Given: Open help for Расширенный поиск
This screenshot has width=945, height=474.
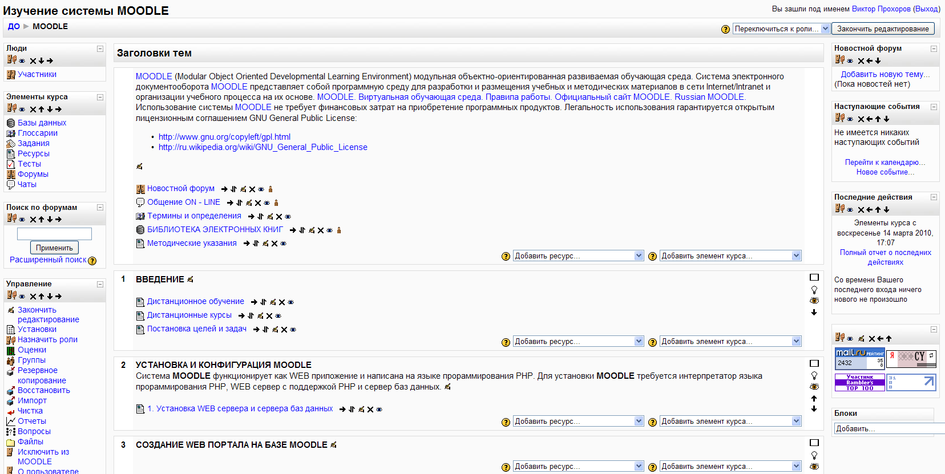Looking at the screenshot, I should 92,261.
